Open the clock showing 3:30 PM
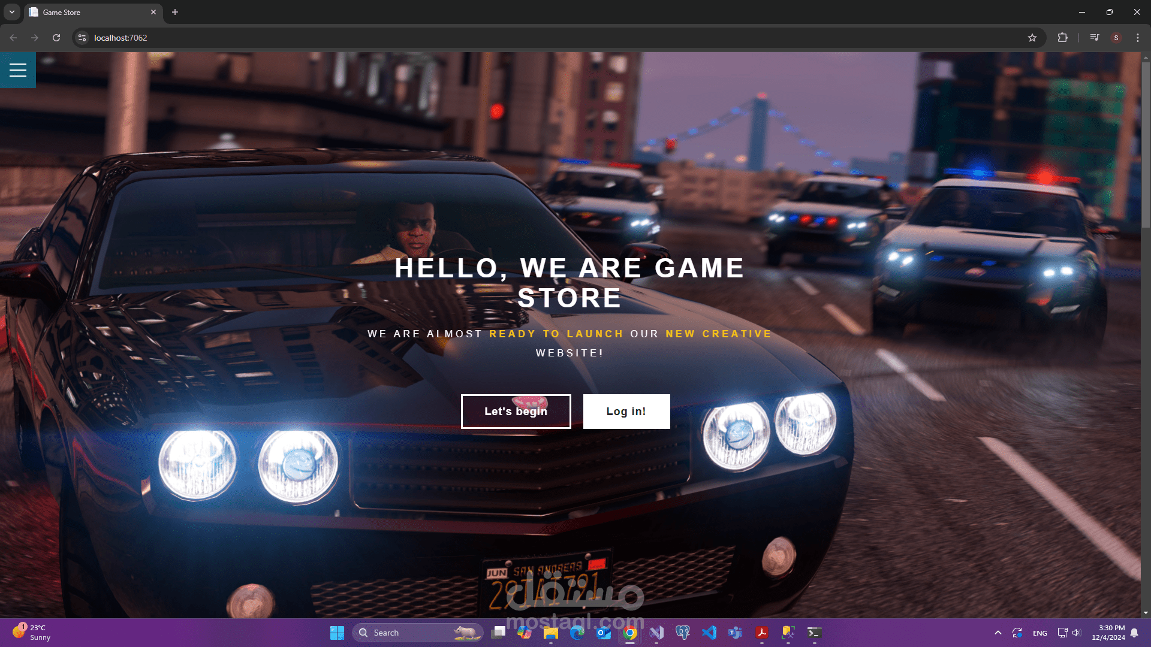Viewport: 1151px width, 647px height. tap(1108, 633)
